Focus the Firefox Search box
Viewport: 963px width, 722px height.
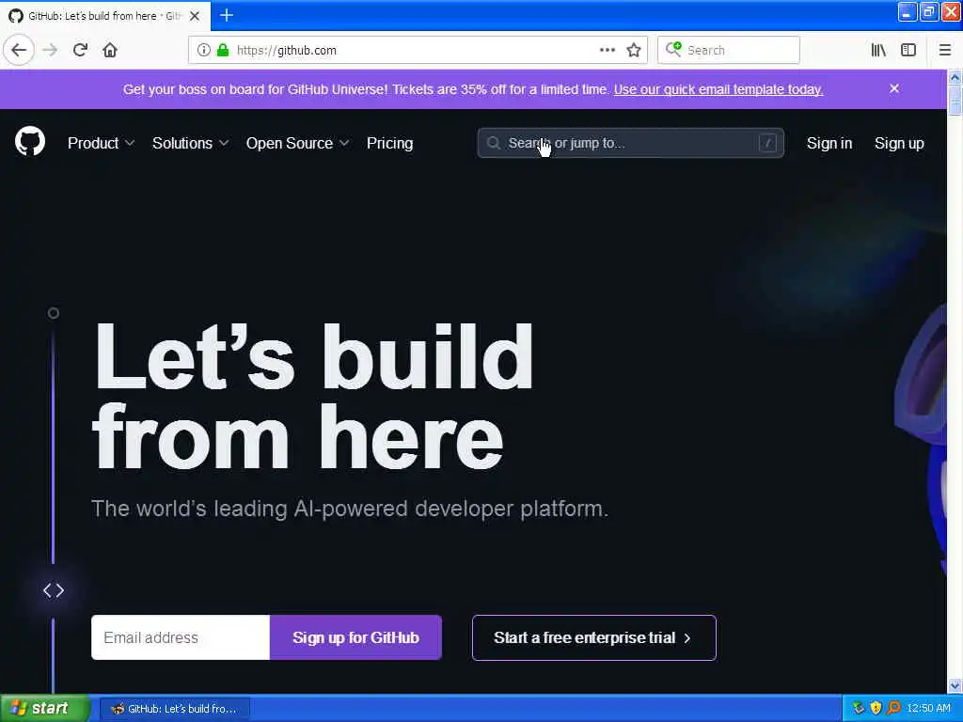point(729,50)
